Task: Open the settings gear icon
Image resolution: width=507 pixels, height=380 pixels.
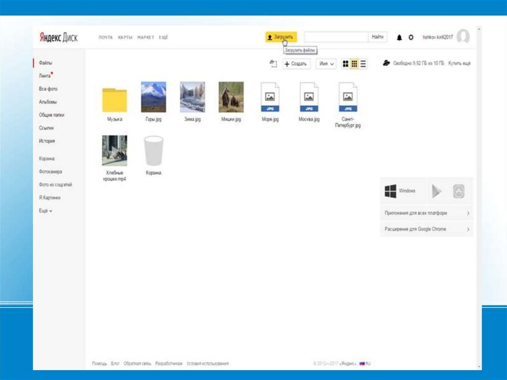Action: [411, 38]
